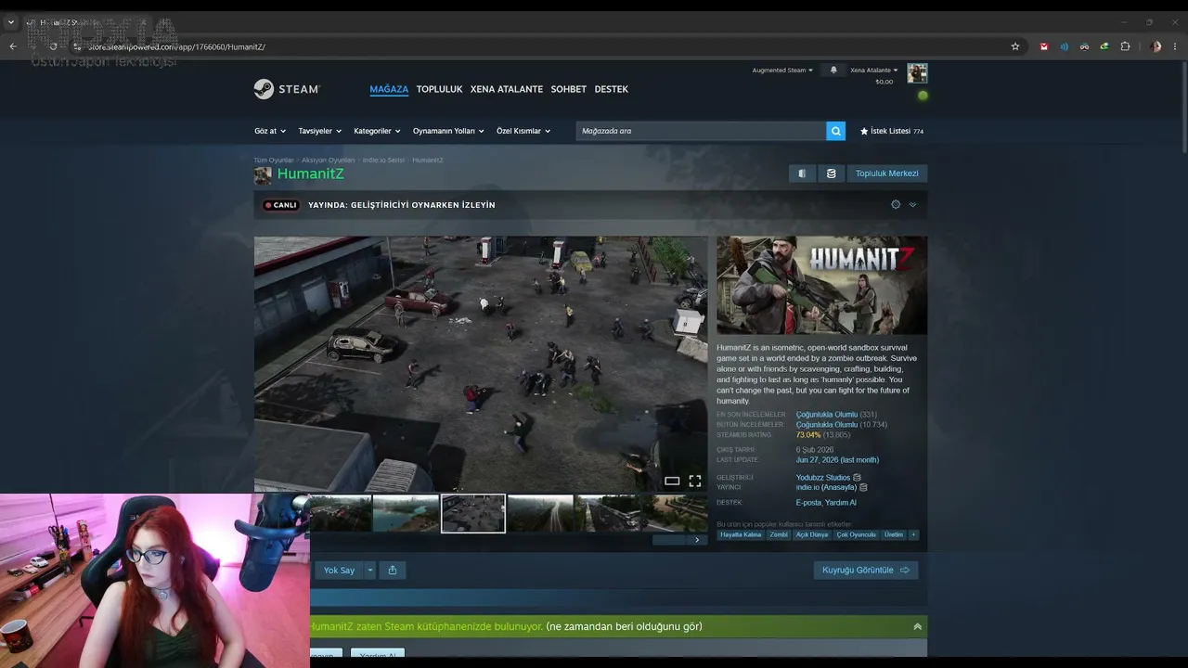
Task: Select the highlighted parking lot screenshot thumbnail
Action: pyautogui.click(x=473, y=513)
